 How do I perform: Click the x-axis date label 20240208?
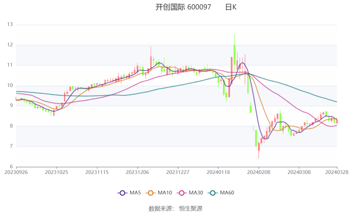[259, 172]
